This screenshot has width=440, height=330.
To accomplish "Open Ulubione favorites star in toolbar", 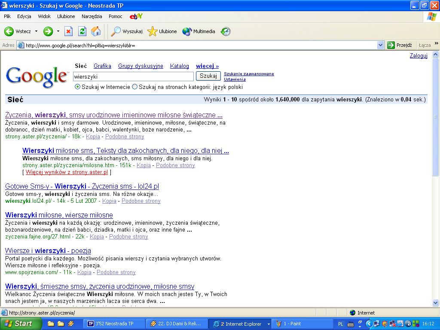I will pos(162,31).
